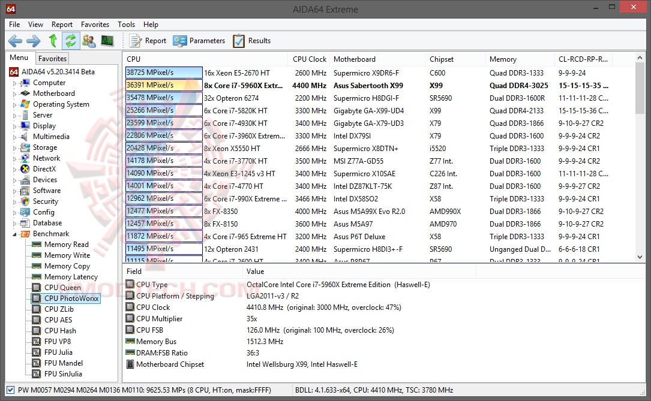
Task: Click the green Up arrow toolbar icon
Action: (53, 41)
